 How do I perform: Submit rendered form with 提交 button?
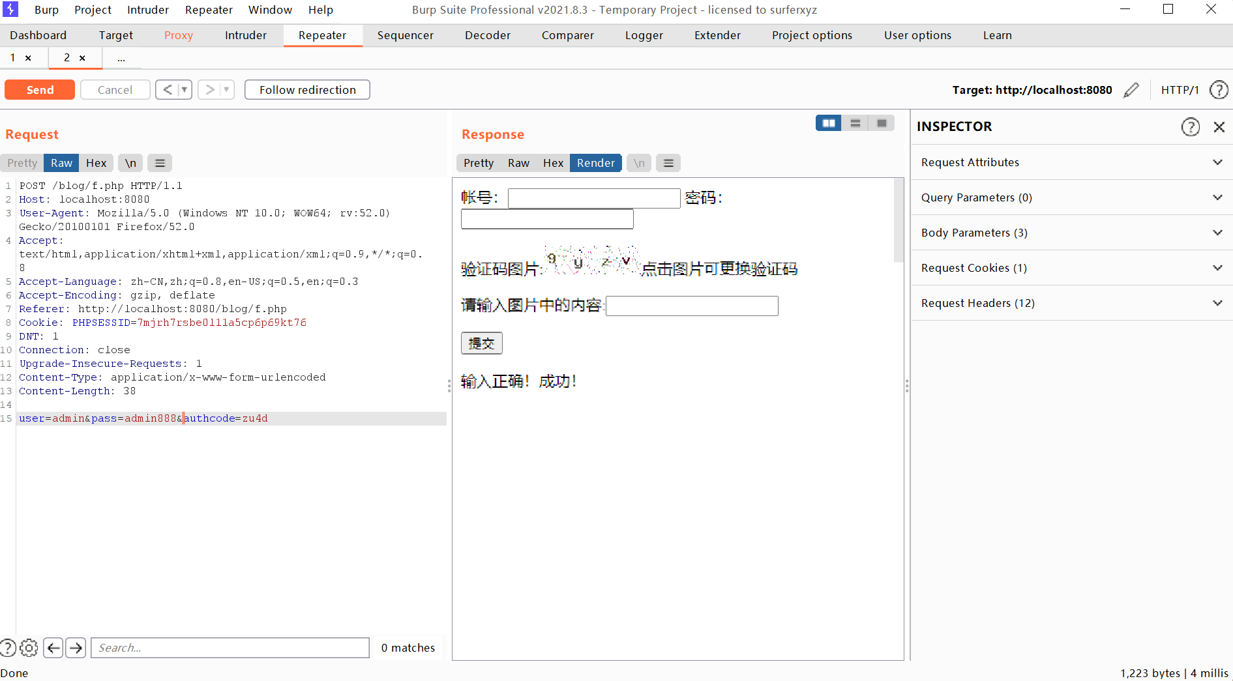click(x=482, y=343)
